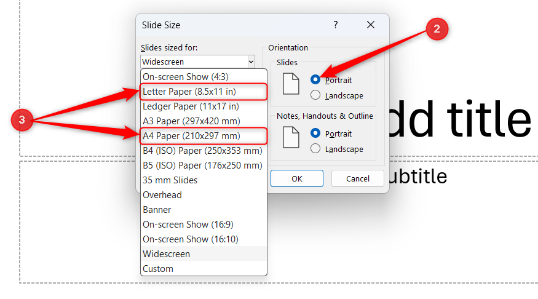Viewport: 538px width, 299px height.
Task: Click the slide subtitle placeholder text
Action: point(418,177)
